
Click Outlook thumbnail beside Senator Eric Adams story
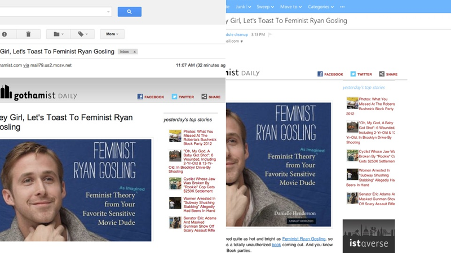tap(352, 198)
